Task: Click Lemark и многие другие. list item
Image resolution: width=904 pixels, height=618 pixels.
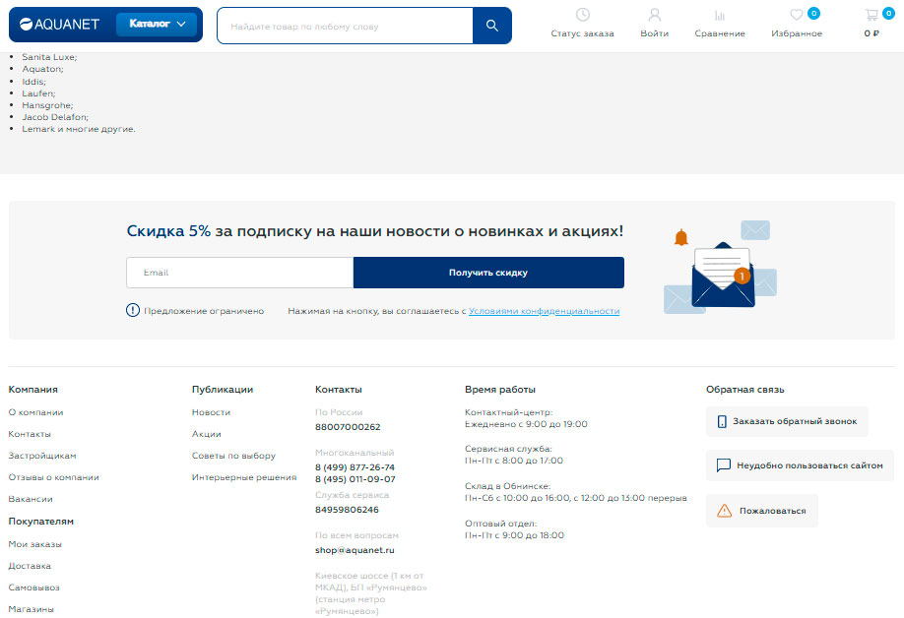Action: [x=79, y=129]
